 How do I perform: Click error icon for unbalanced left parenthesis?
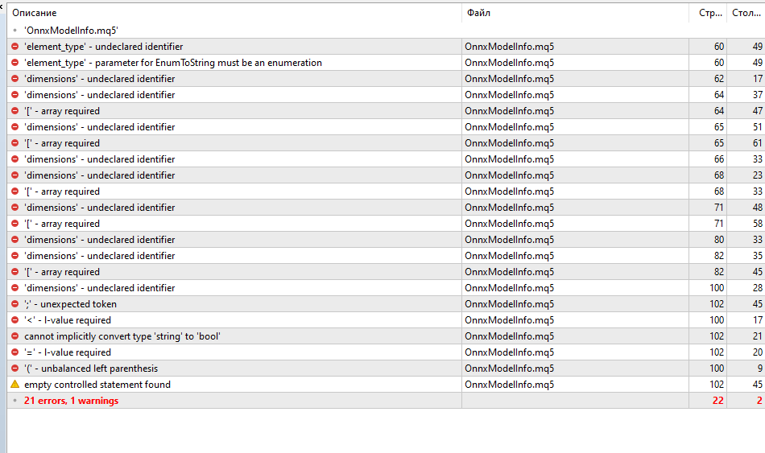(x=14, y=369)
